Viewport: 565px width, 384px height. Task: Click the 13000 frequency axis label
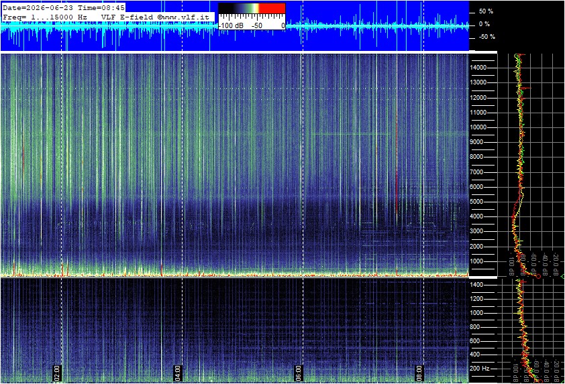[x=478, y=82]
